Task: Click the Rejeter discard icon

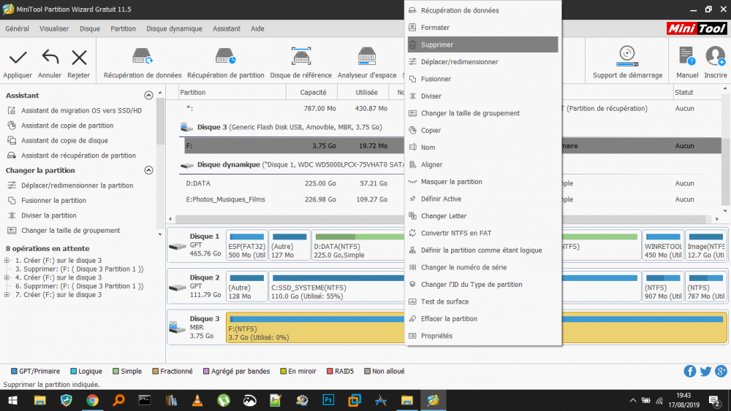Action: pyautogui.click(x=79, y=58)
